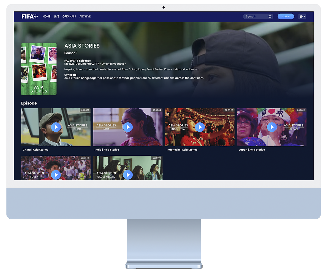326x275 pixels.
Task: Click the 'Episode' section heading
Action: pyautogui.click(x=29, y=103)
